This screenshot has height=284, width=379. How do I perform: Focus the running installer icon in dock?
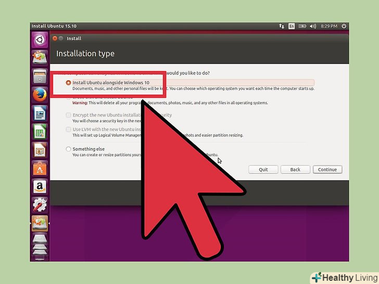pyautogui.click(x=40, y=223)
